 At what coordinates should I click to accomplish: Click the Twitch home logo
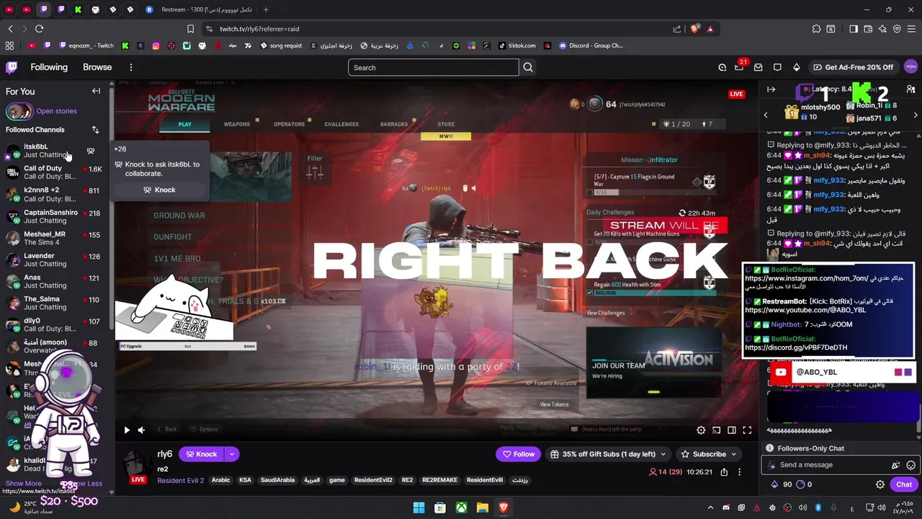coord(12,67)
